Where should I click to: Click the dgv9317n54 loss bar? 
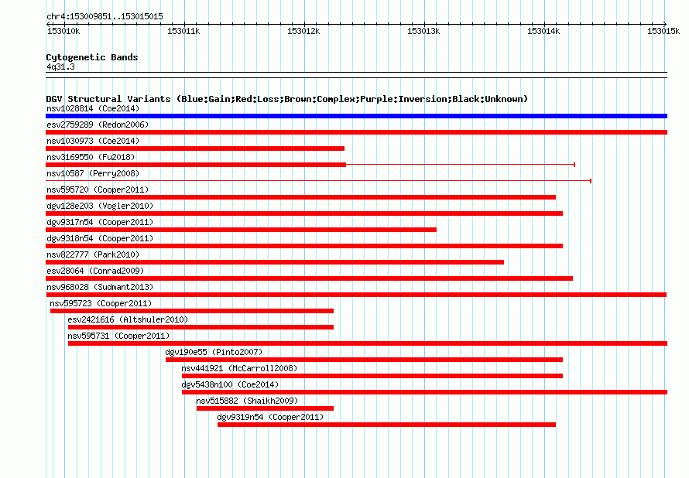pos(241,230)
